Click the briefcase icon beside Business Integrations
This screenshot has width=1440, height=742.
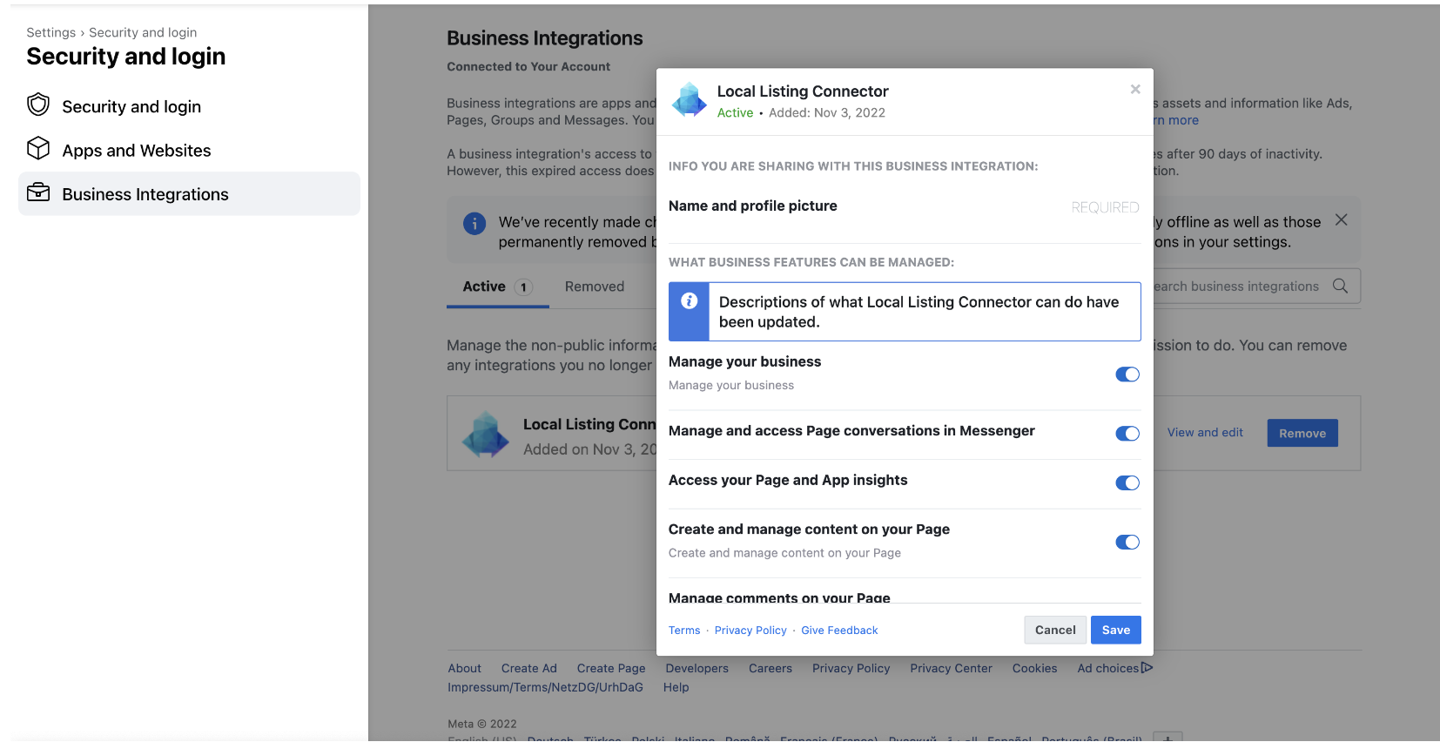38,192
